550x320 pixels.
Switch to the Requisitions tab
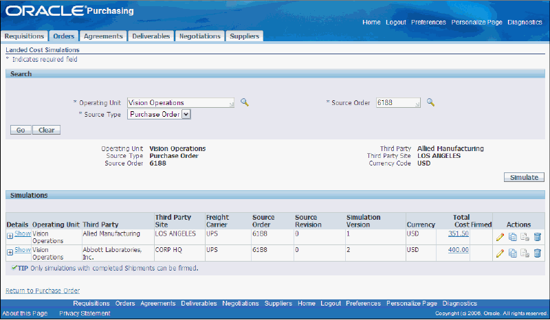[24, 36]
